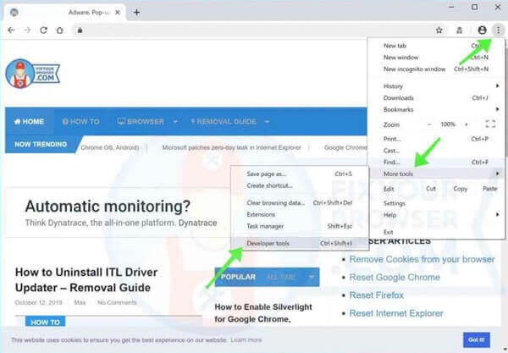Open the Chrome three-dot menu
The height and width of the screenshot is (353, 508).
(499, 30)
